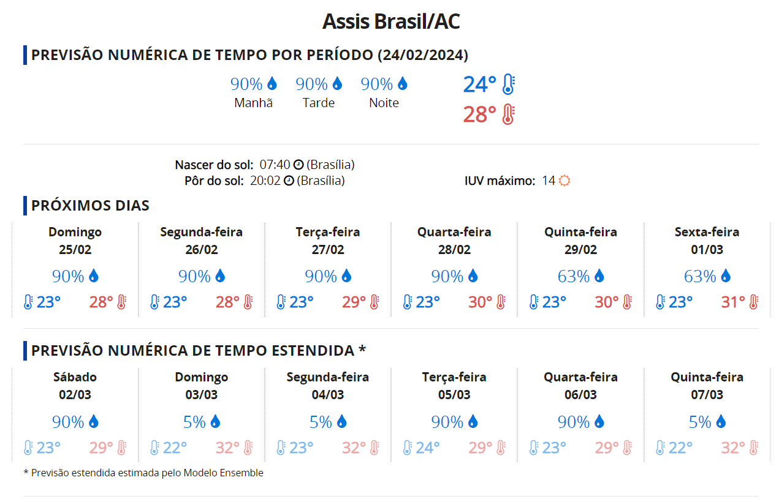Click the Tarde 90% rain probability value
The width and height of the screenshot is (779, 502).
point(312,84)
